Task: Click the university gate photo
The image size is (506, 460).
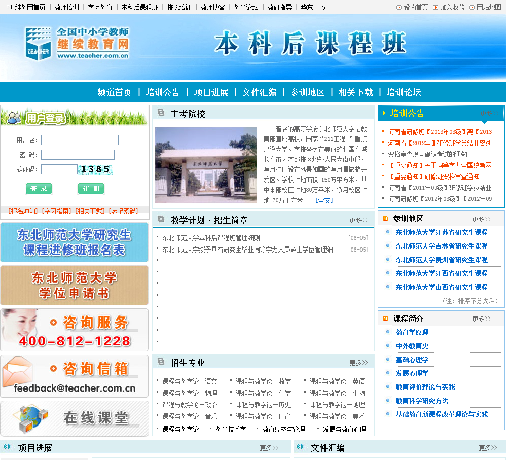Action: click(x=206, y=165)
